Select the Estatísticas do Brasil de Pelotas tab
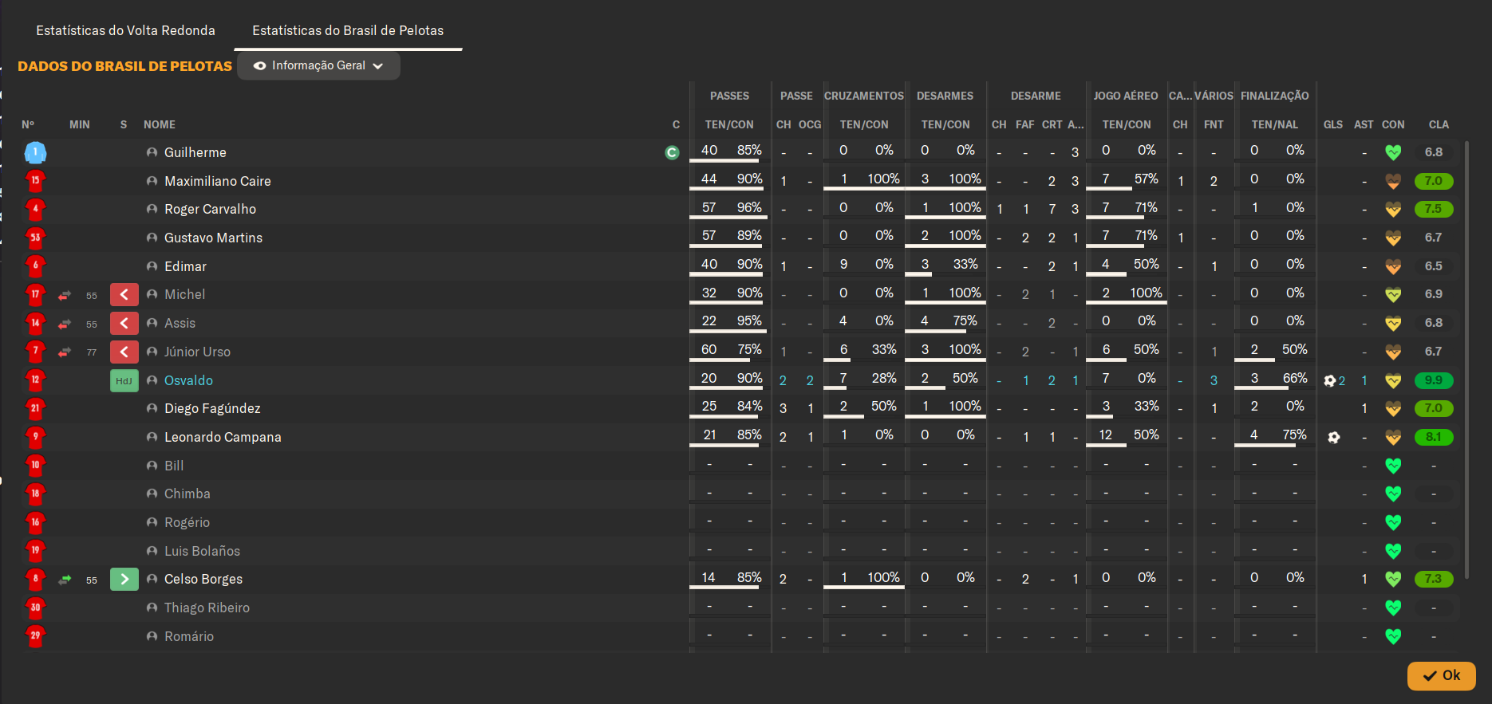The image size is (1492, 704). (x=348, y=30)
